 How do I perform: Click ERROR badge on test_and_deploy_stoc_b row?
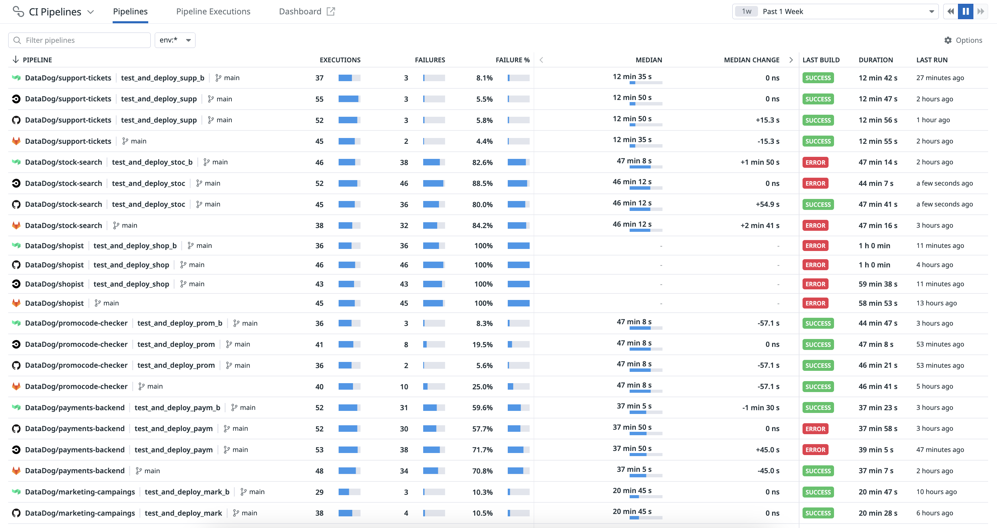pos(816,162)
